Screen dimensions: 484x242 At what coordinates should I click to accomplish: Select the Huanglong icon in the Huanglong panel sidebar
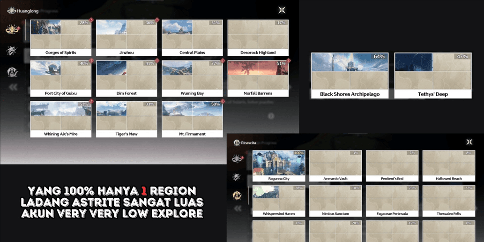click(12, 30)
